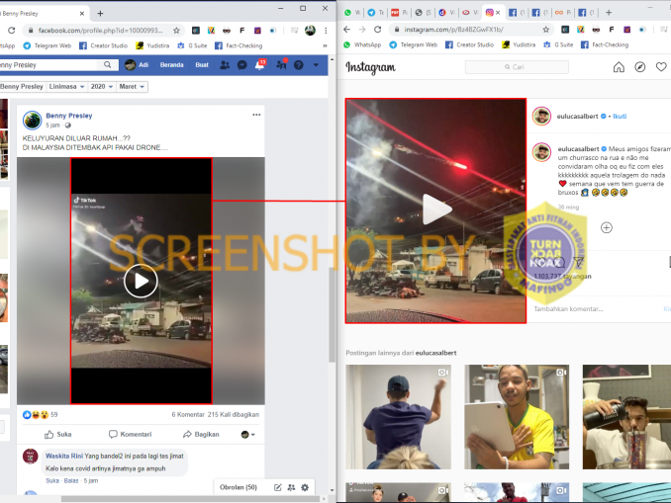Image resolution: width=671 pixels, height=503 pixels.
Task: Click Komentari comment button
Action: pos(130,434)
